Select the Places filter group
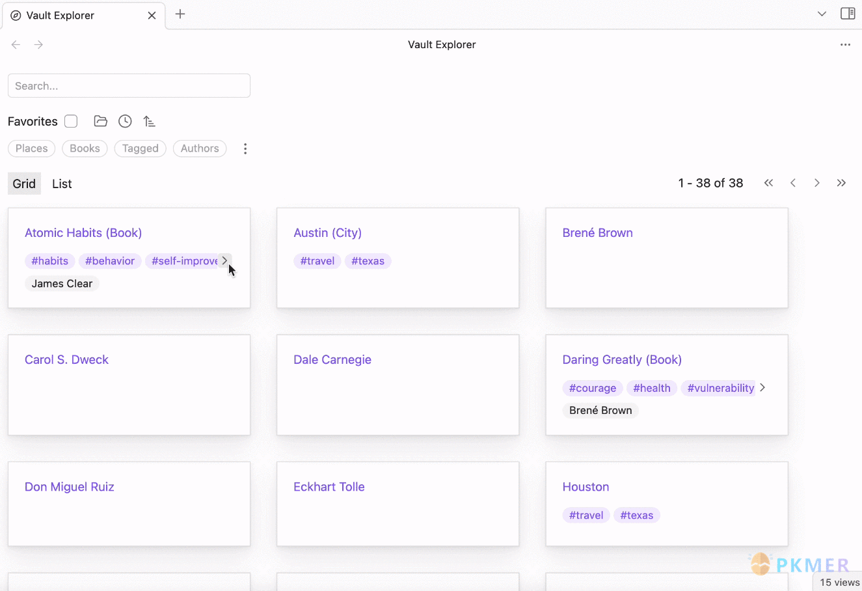This screenshot has height=591, width=862. (31, 148)
